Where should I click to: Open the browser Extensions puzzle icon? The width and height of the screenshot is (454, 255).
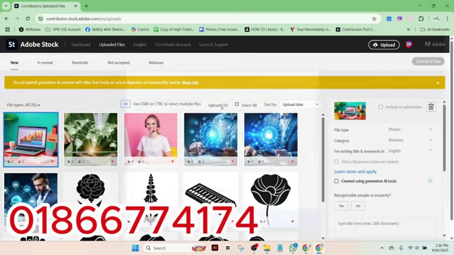pos(421,18)
